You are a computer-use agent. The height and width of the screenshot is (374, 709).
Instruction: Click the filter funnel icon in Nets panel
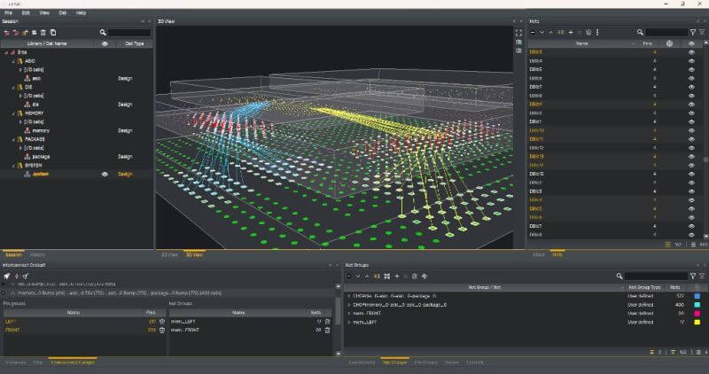point(692,32)
